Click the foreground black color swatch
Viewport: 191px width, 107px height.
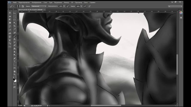pos(14,79)
